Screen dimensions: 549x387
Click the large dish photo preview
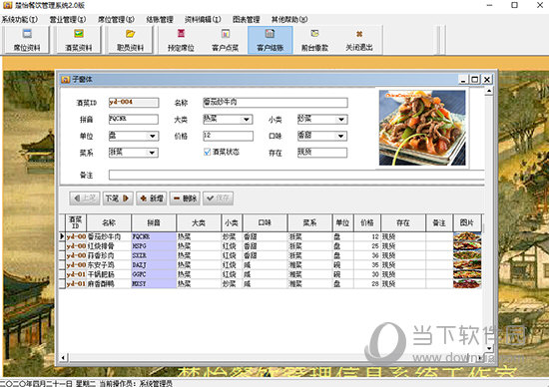point(422,128)
